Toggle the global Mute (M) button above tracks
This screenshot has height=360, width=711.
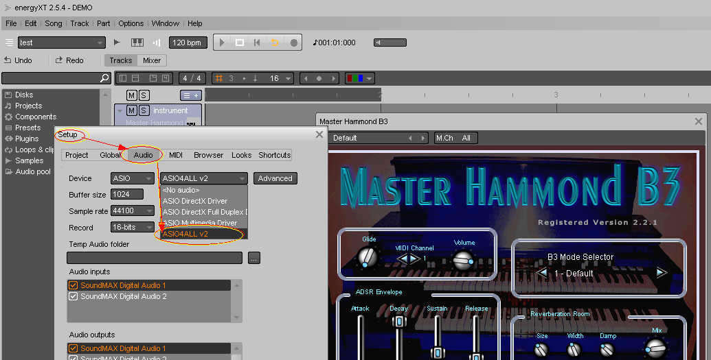tap(131, 95)
